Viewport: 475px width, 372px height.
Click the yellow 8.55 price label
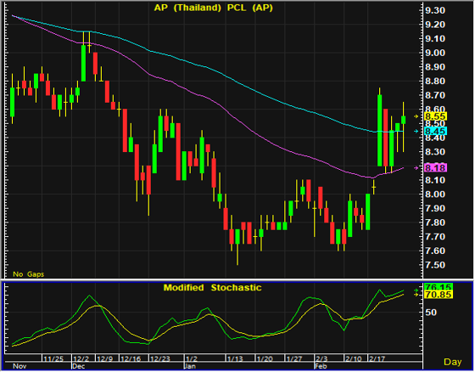point(436,116)
